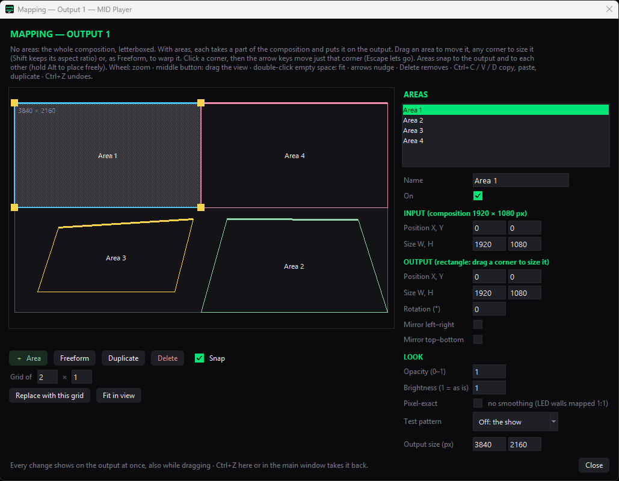Click the Output Size H field
Image resolution: width=619 pixels, height=481 pixels.
525,293
